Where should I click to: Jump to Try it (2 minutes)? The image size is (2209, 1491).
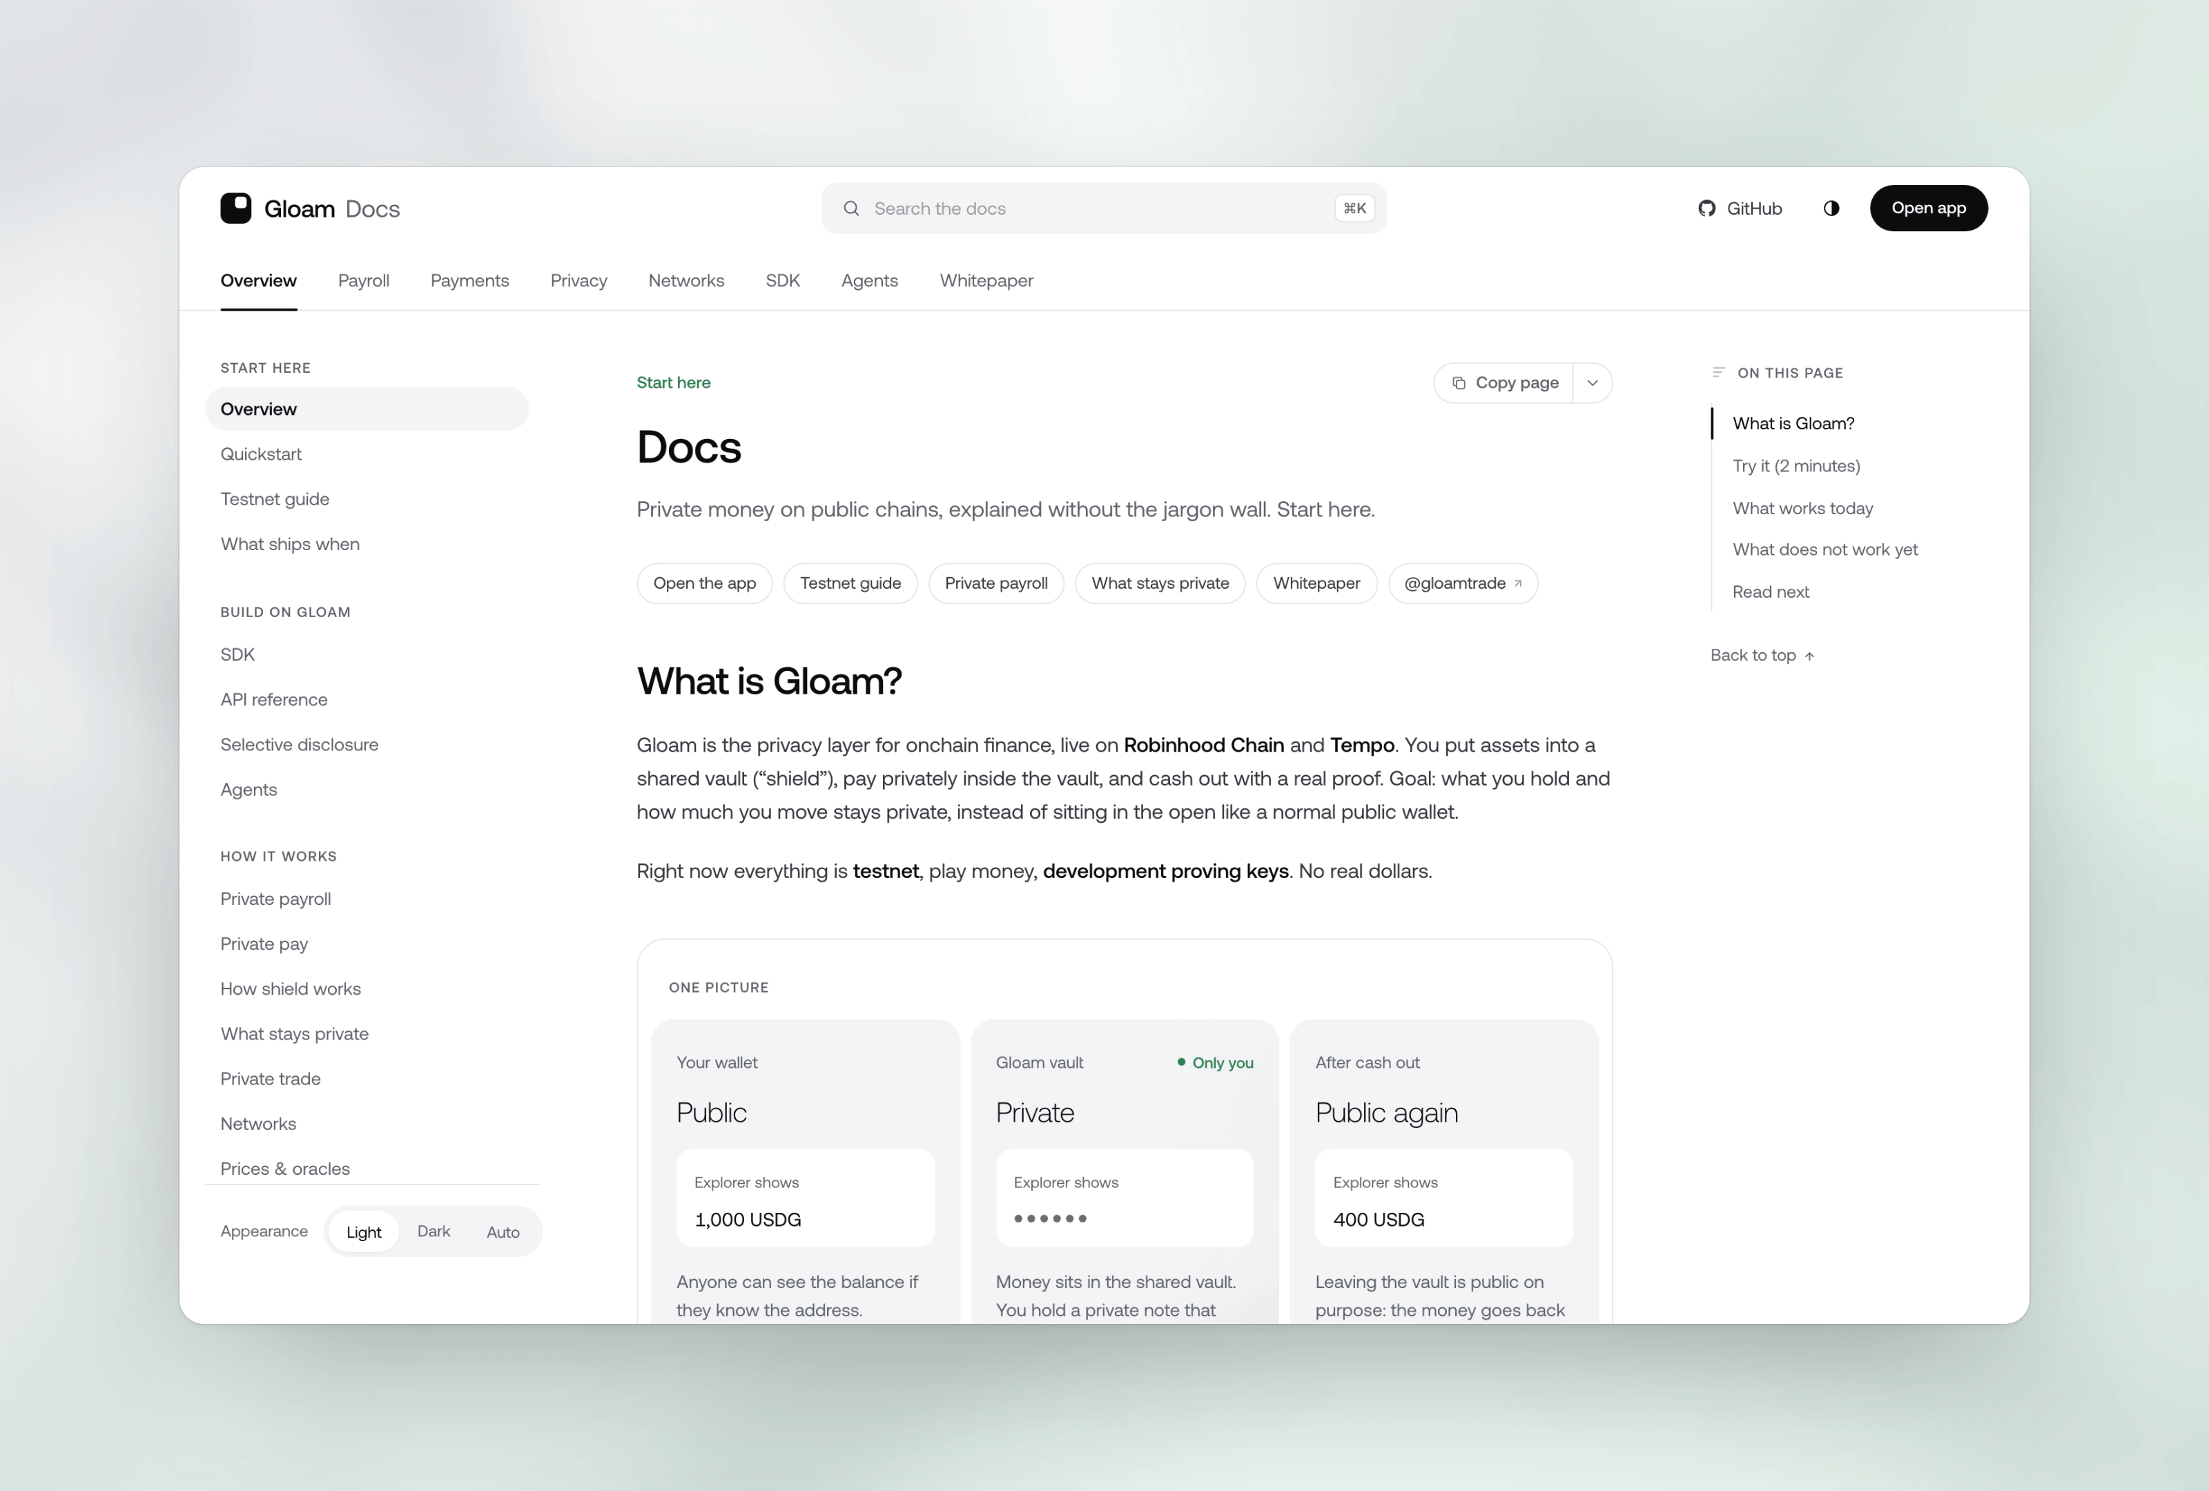pyautogui.click(x=1796, y=466)
